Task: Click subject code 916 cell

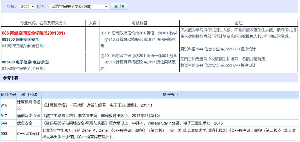Action: pos(8,105)
